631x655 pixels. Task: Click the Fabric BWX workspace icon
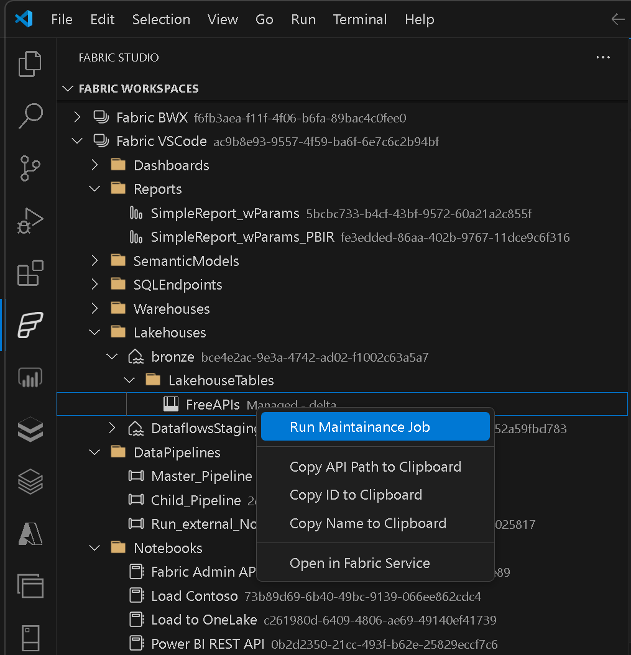tap(101, 117)
